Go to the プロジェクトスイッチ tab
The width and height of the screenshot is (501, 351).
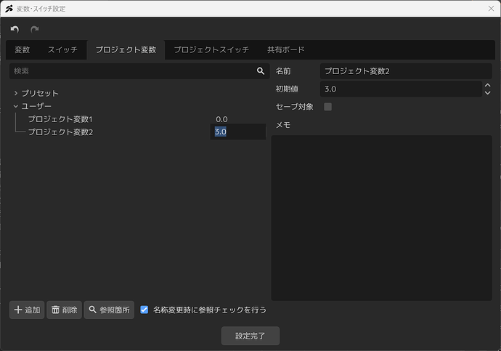211,50
